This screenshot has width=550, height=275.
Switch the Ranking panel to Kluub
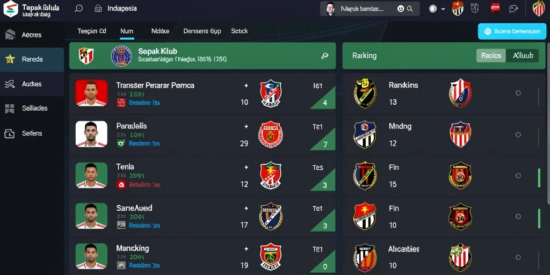523,55
